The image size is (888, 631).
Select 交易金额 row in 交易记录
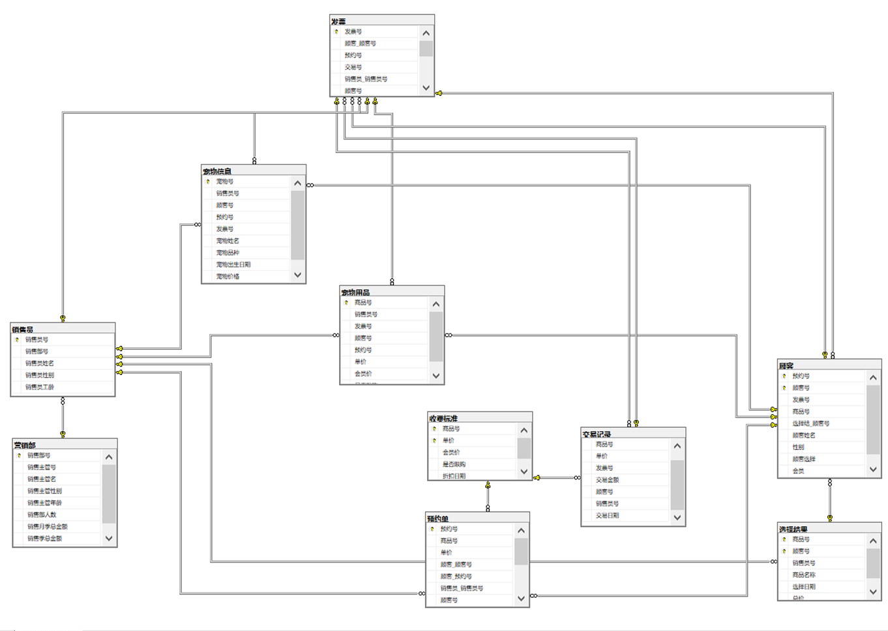[626, 480]
